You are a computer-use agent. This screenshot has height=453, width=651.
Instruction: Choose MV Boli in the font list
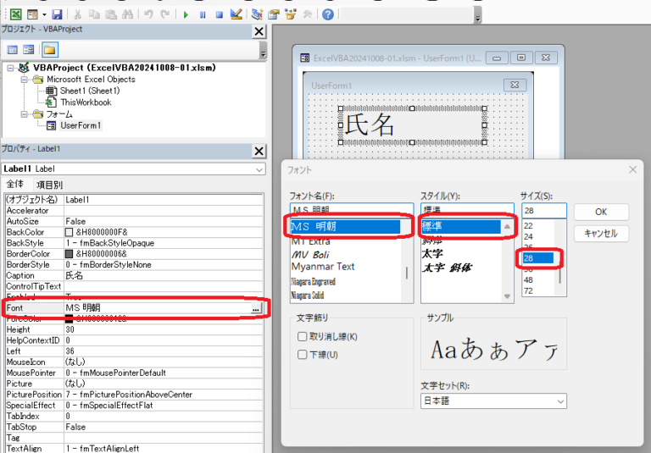pyautogui.click(x=310, y=254)
